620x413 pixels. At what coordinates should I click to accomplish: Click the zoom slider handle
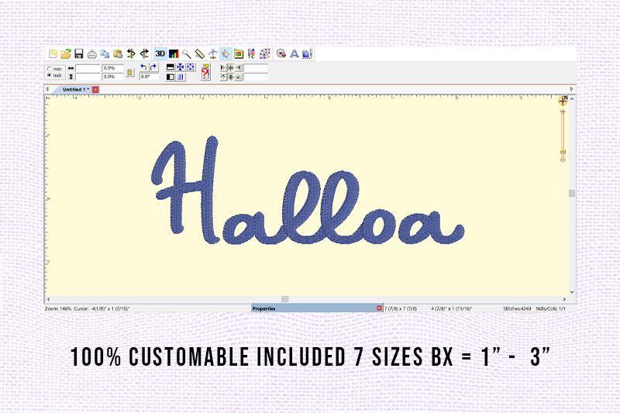coord(563,152)
